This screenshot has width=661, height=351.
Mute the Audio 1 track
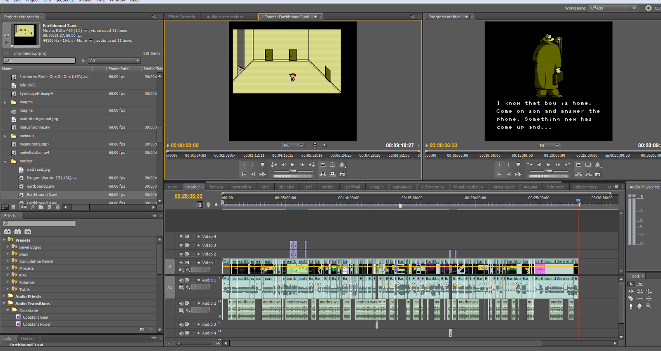click(181, 280)
